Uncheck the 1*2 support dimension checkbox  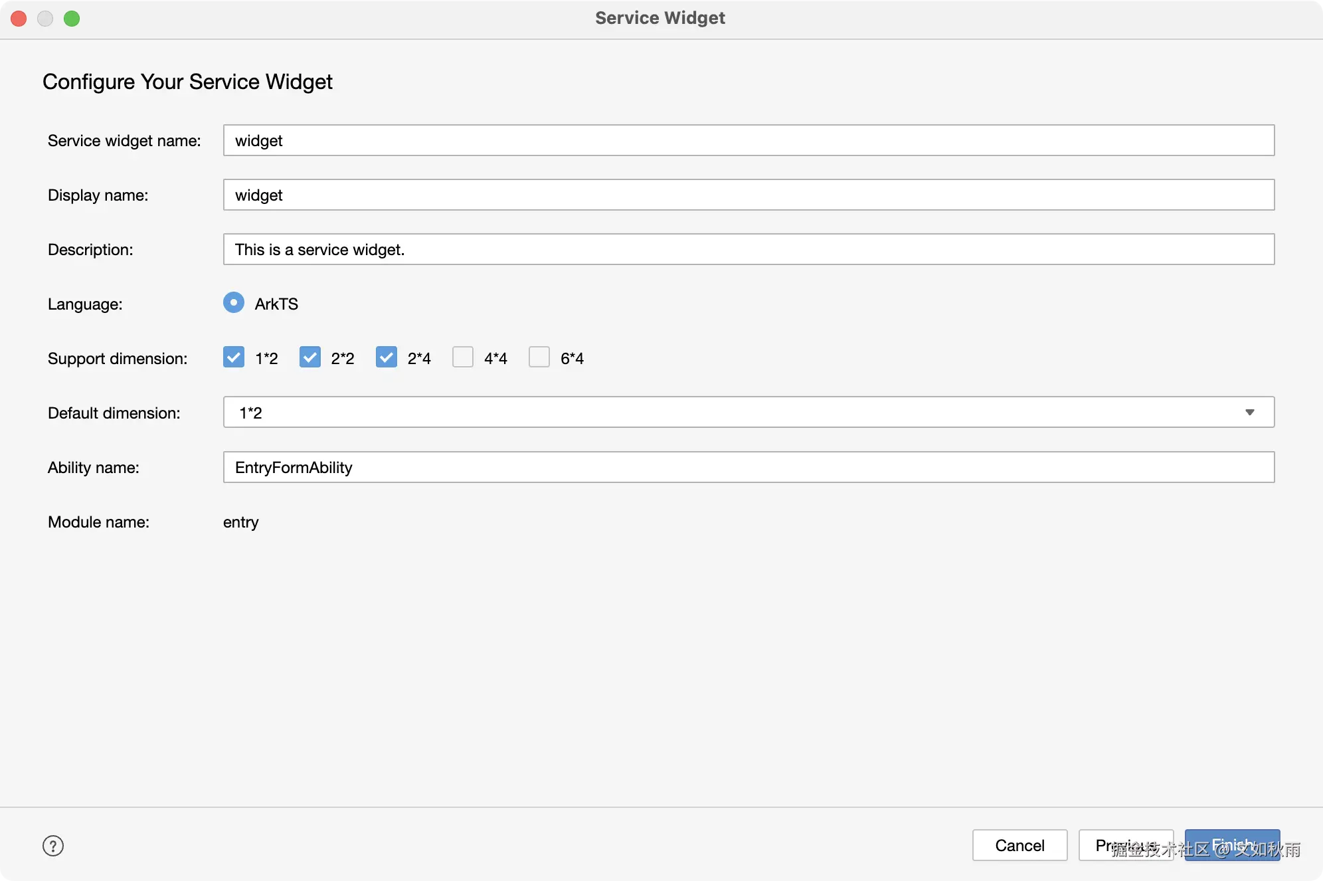click(x=234, y=357)
